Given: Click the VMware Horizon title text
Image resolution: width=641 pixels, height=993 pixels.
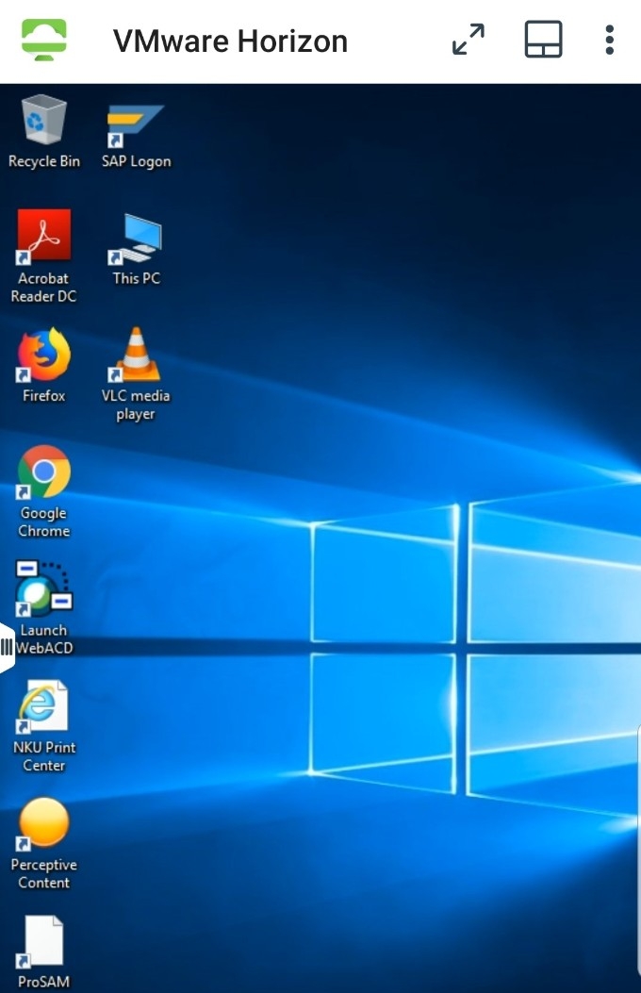Looking at the screenshot, I should click(230, 41).
